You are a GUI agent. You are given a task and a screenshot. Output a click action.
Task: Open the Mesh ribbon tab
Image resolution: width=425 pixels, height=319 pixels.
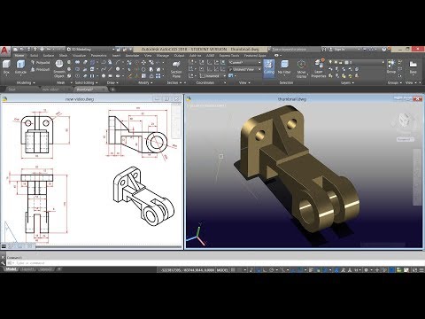pyautogui.click(x=63, y=56)
